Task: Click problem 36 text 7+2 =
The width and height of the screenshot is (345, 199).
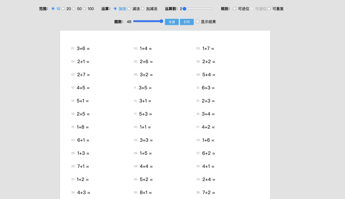Action: pos(209,193)
